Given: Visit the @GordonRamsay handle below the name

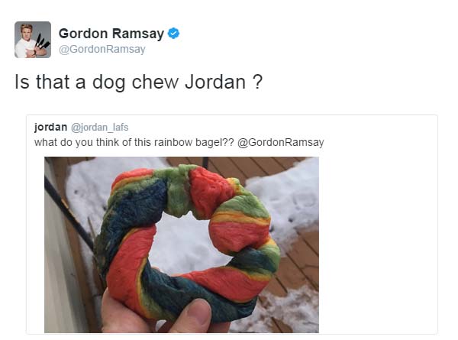Looking at the screenshot, I should (102, 49).
